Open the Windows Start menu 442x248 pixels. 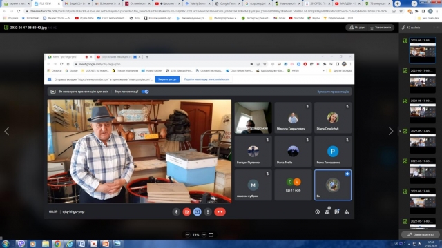(x=6, y=244)
